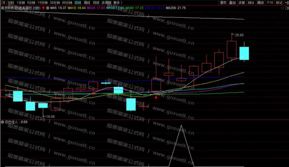289x167 pixels.
Task: Open the 初恋佳人 indicator dropdown arrow
Action: (3, 122)
